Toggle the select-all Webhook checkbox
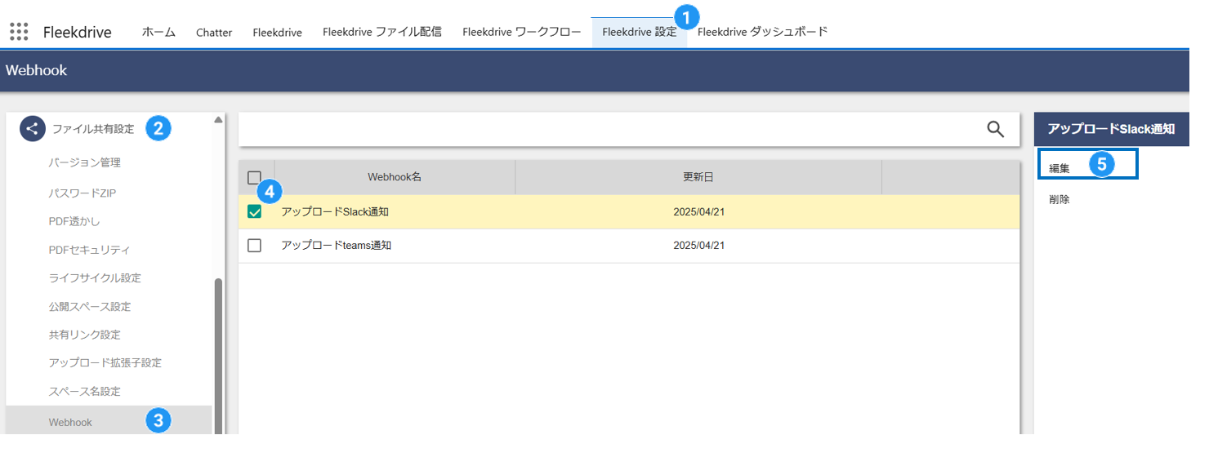The image size is (1209, 475). pyautogui.click(x=254, y=177)
